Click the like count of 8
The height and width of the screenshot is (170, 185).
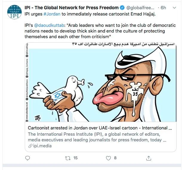115,158
